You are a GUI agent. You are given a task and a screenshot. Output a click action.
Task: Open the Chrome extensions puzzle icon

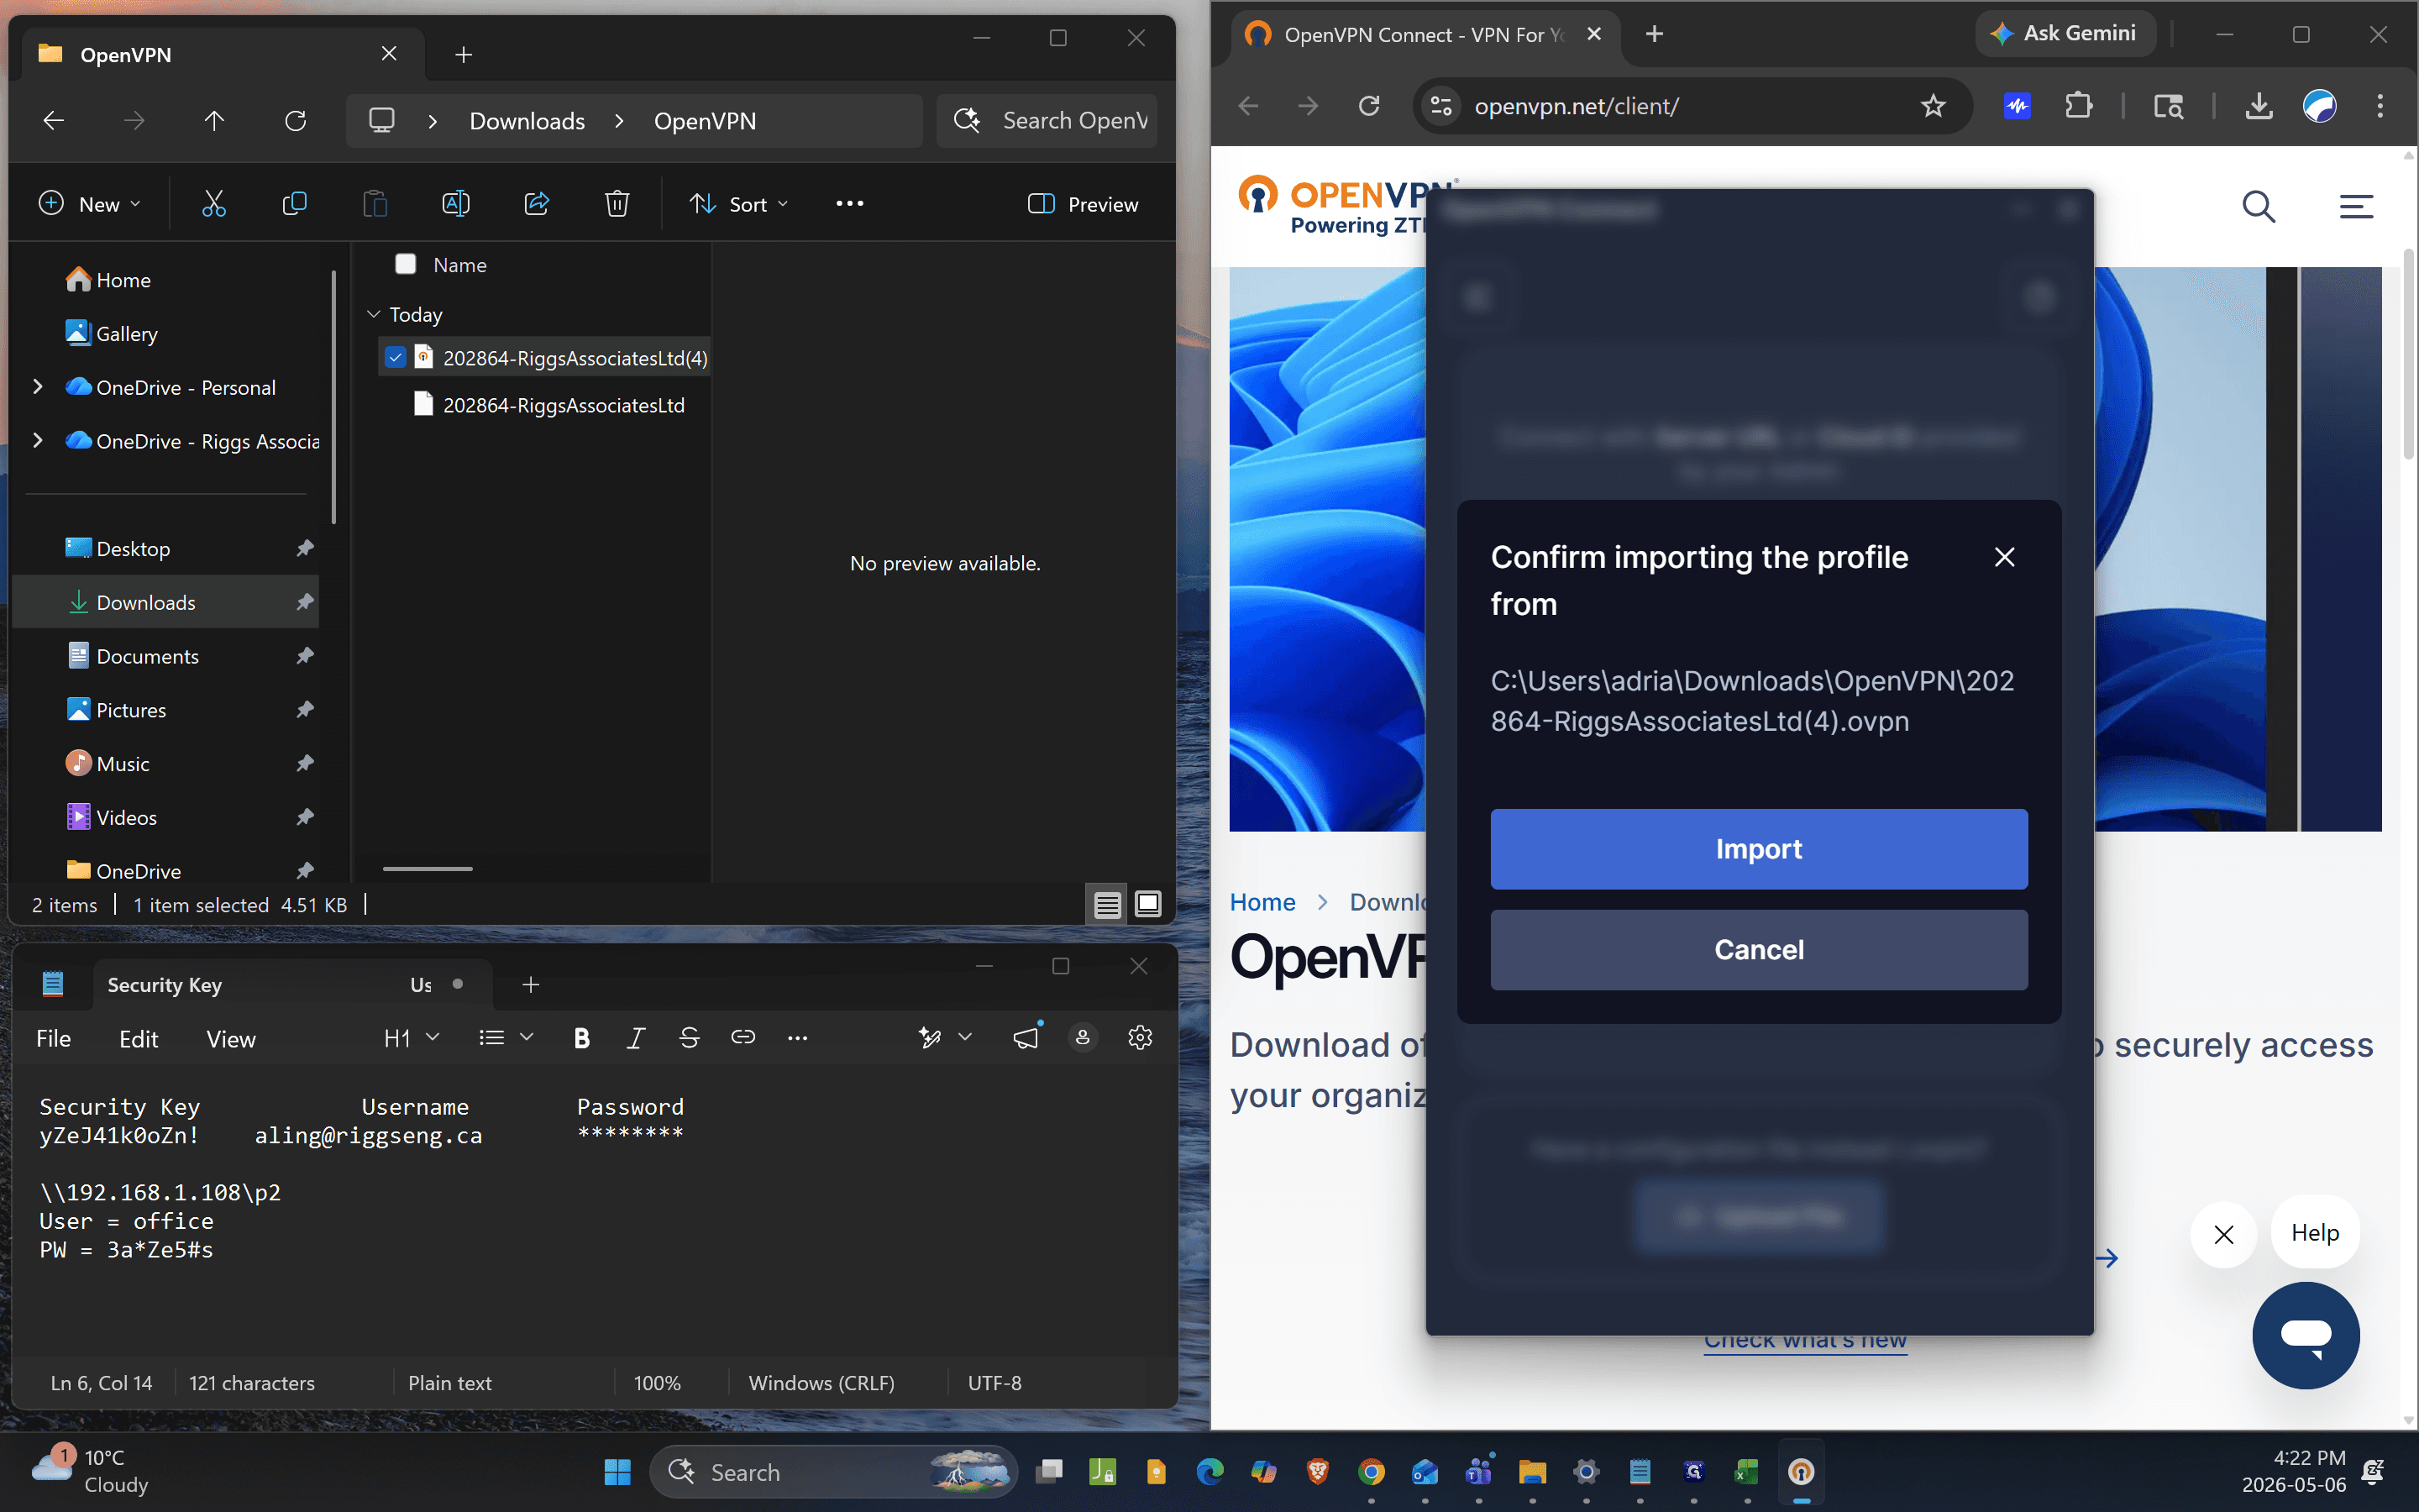click(x=2078, y=106)
